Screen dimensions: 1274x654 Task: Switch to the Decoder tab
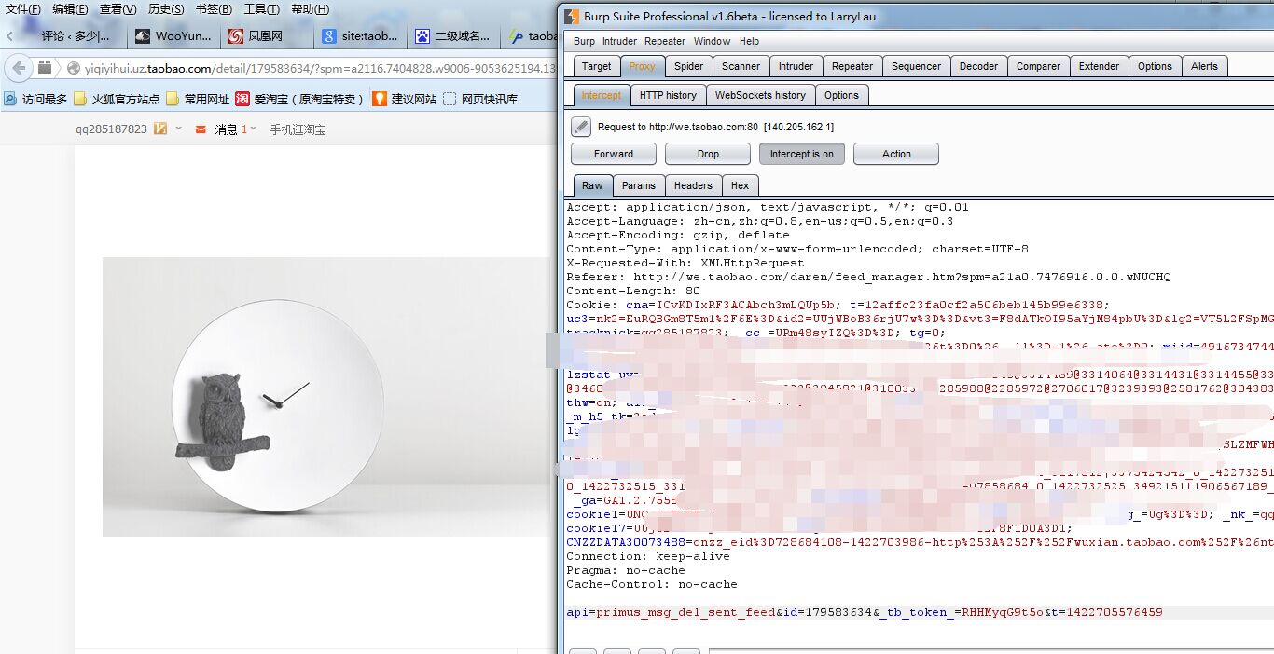pos(979,66)
